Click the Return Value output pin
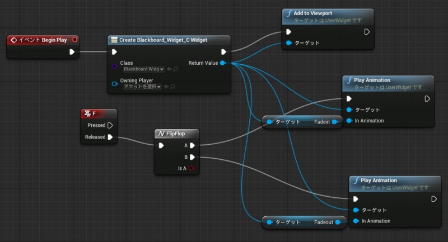 tap(223, 63)
